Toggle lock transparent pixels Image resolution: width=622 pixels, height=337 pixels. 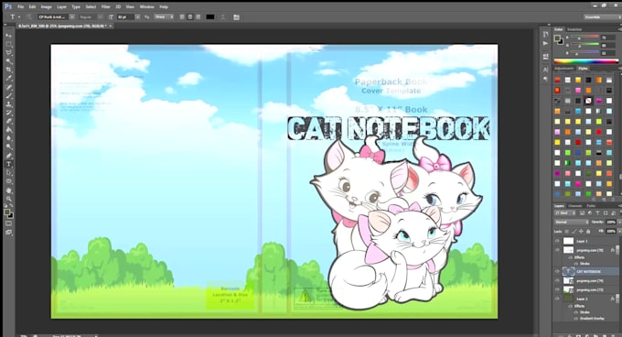(567, 231)
